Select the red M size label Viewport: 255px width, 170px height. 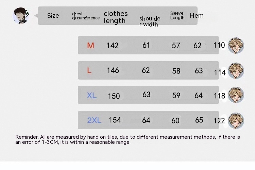[90, 46]
